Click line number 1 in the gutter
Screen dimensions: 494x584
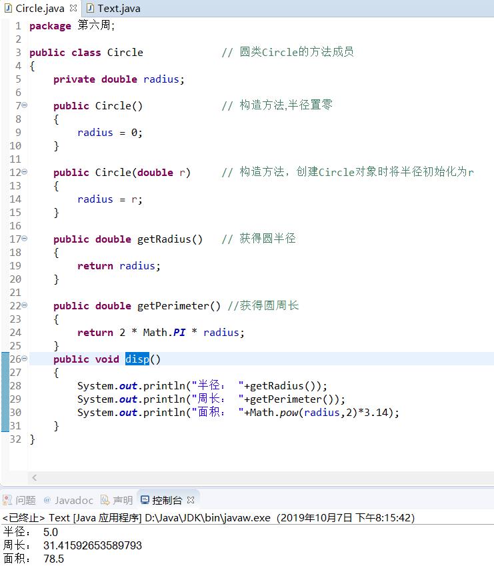[x=18, y=26]
